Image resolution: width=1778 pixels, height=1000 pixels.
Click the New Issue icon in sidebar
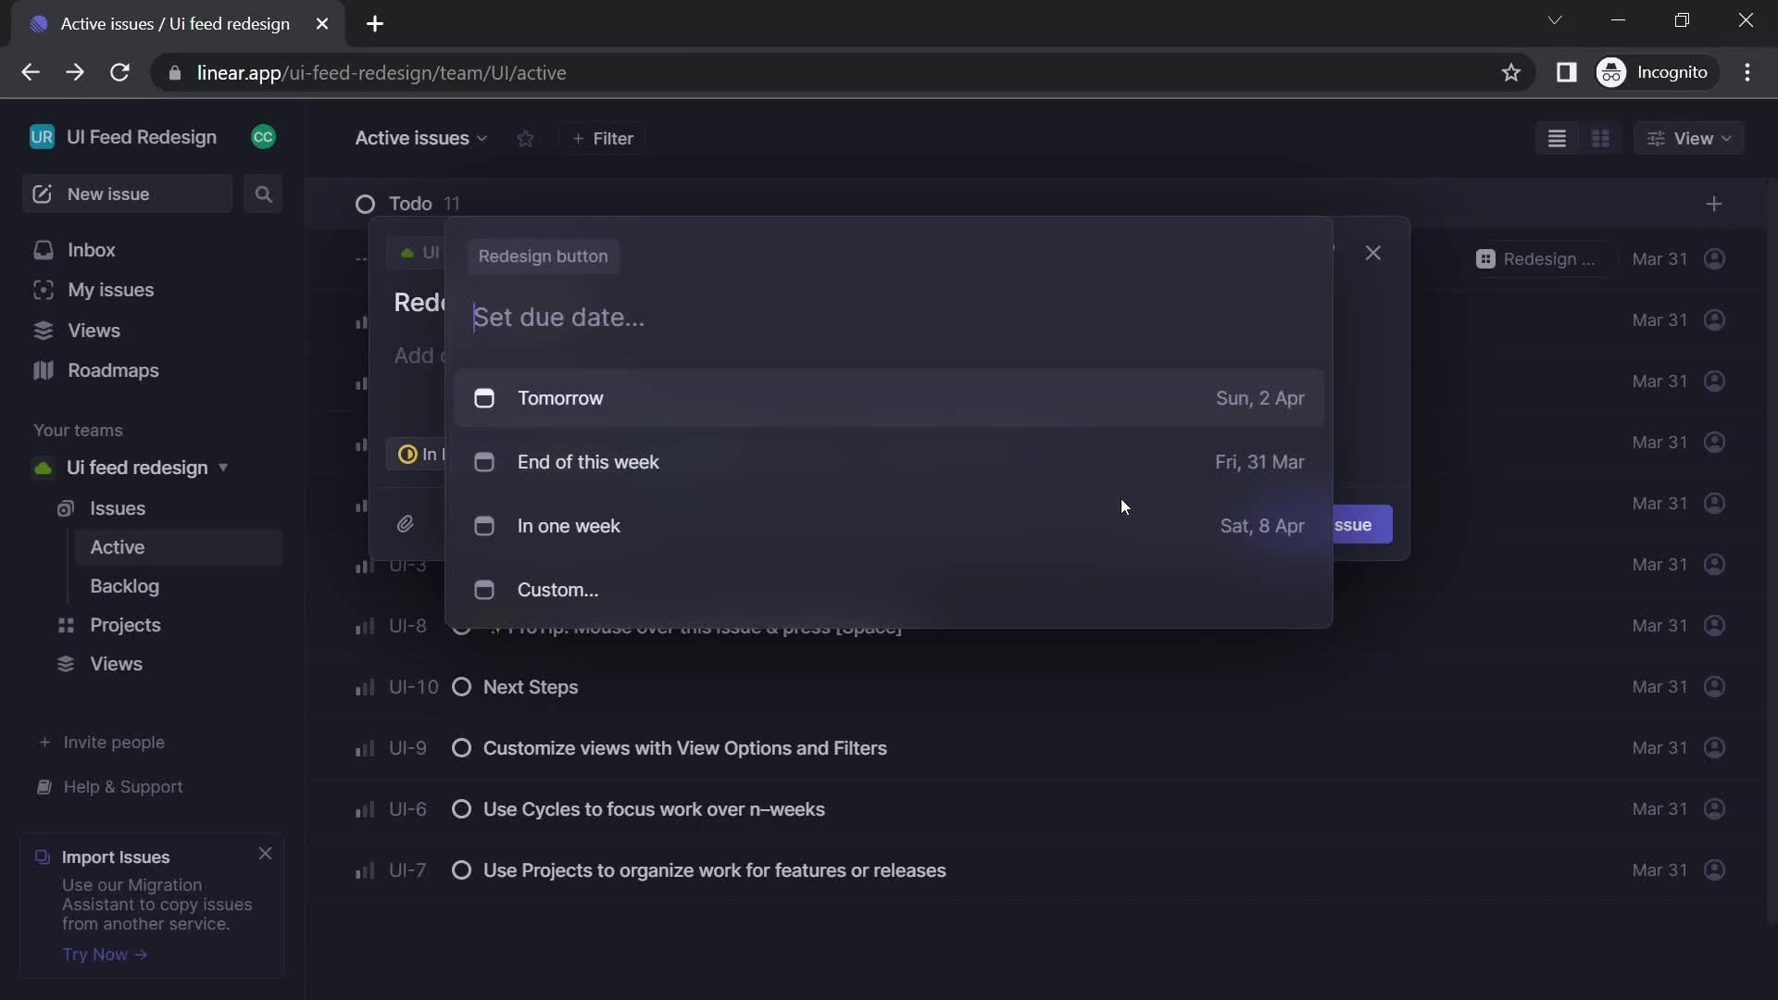[41, 193]
